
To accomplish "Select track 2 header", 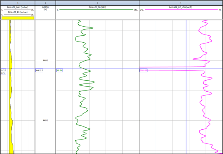I will pyautogui.click(x=45, y=3).
